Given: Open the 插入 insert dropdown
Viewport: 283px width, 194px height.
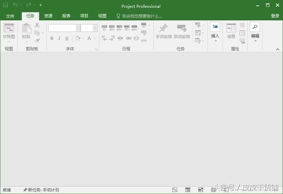Looking at the screenshot, I should pos(215,32).
